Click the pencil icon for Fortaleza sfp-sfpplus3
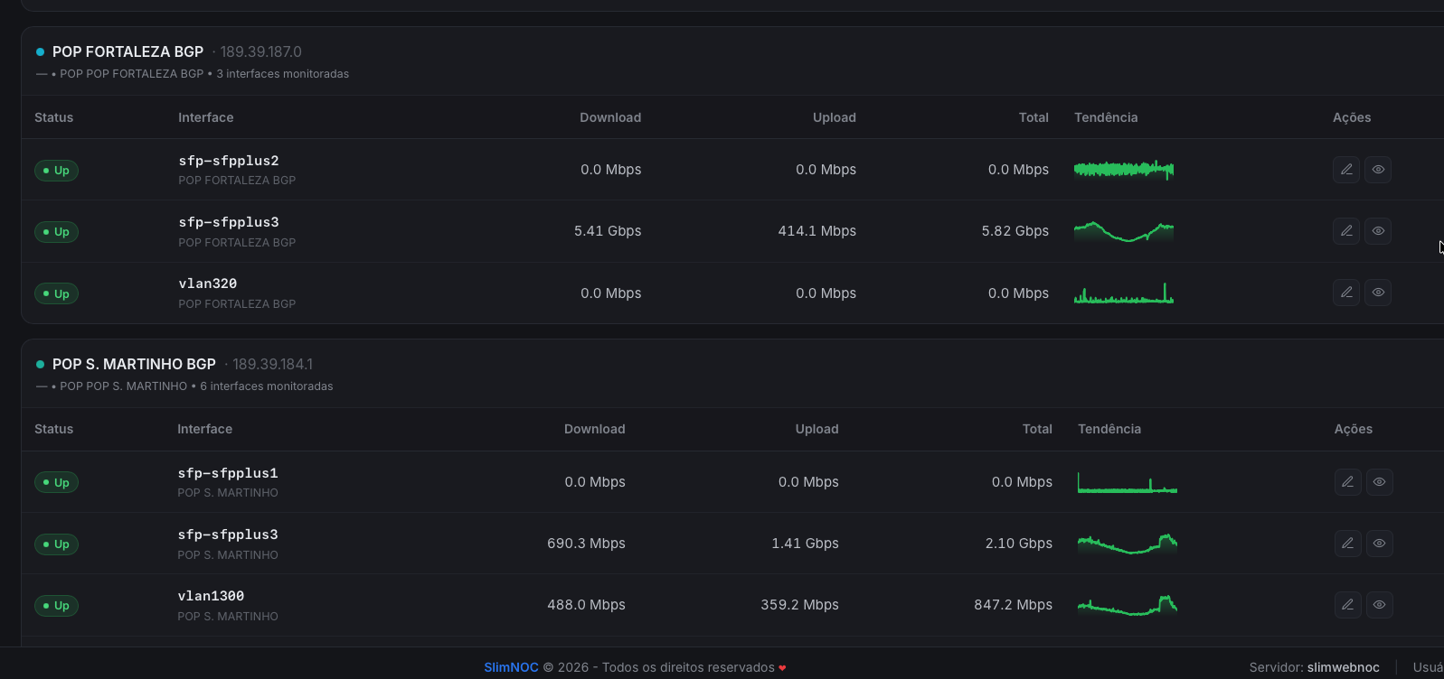1444x679 pixels. pos(1346,231)
